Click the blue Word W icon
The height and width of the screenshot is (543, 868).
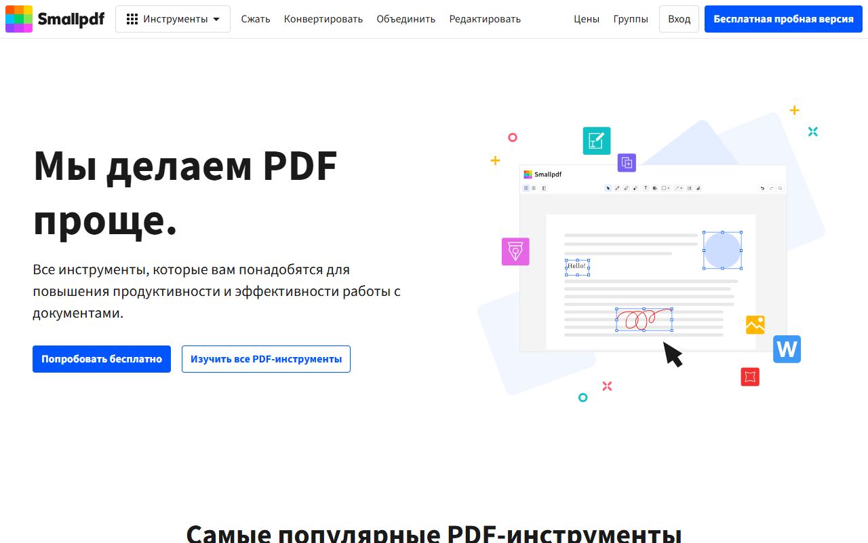787,349
